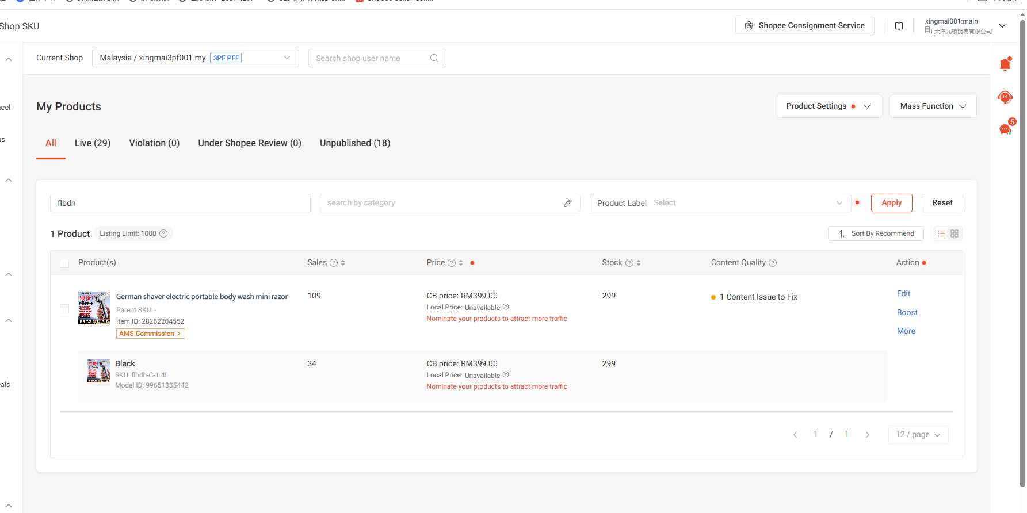Click the Listing Limit help icon
Image resolution: width=1027 pixels, height=513 pixels.
tap(163, 233)
